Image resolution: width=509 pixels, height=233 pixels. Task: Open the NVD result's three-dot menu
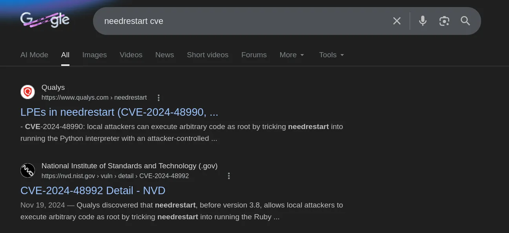[x=229, y=176]
